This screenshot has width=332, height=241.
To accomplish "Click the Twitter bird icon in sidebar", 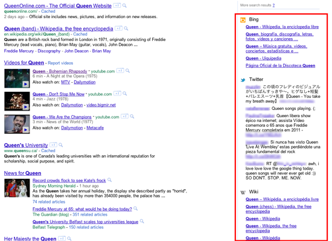I will 243,80.
